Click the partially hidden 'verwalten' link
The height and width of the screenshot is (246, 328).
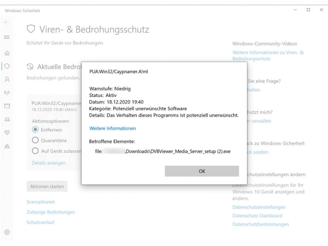point(259,121)
